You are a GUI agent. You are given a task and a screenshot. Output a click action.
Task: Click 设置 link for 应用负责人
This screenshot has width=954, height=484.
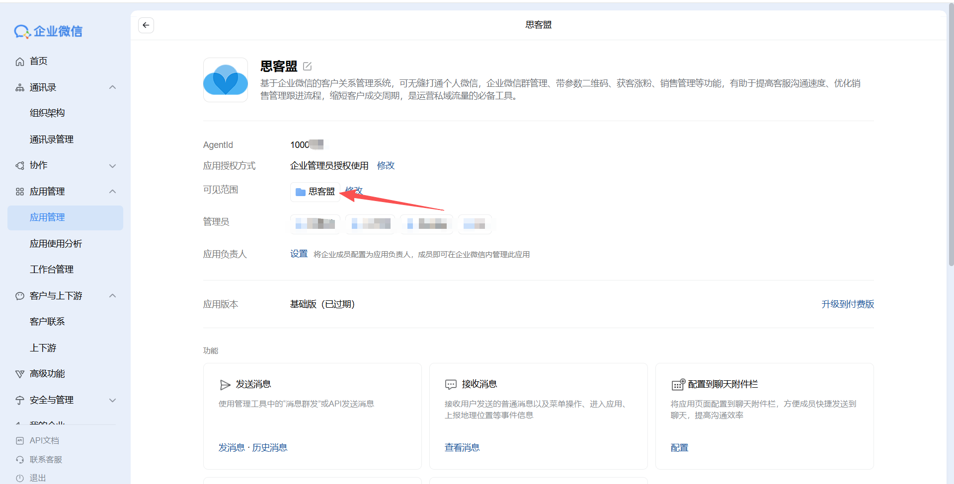point(299,254)
